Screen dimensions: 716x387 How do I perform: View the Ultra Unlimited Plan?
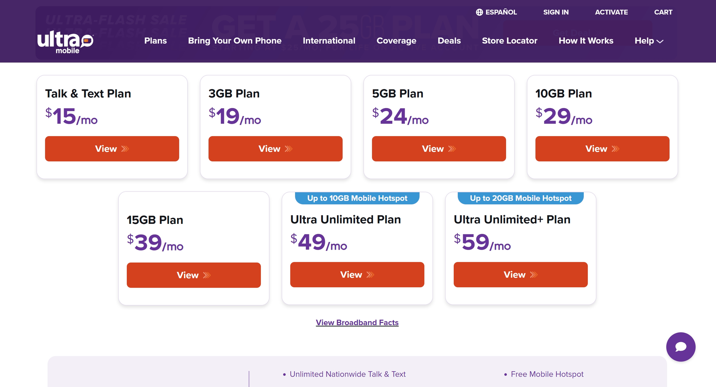[x=357, y=275]
